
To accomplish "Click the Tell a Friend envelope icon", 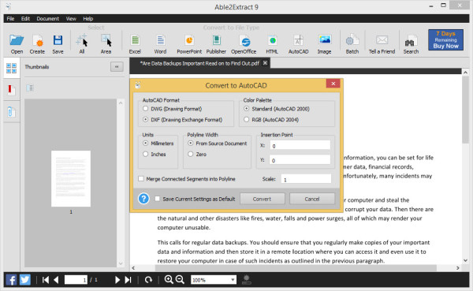I will click(382, 40).
